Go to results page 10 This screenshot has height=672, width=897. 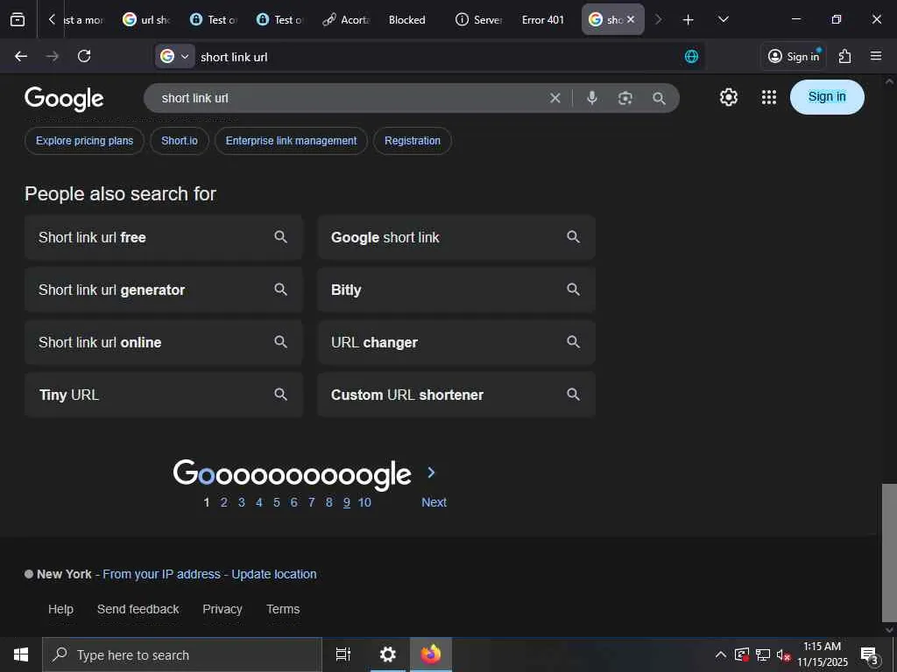(364, 502)
